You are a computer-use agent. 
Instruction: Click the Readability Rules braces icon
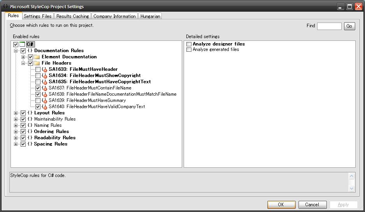(30, 138)
